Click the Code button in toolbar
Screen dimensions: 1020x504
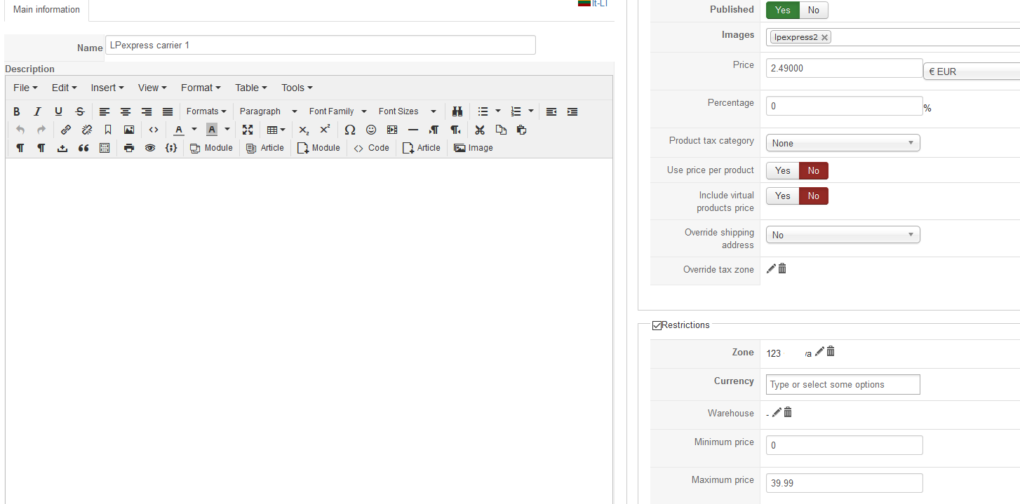371,148
